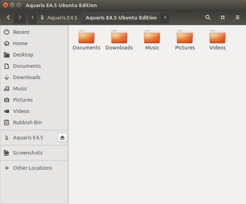Click the Videos camcorder icon in sidebar

click(7, 112)
